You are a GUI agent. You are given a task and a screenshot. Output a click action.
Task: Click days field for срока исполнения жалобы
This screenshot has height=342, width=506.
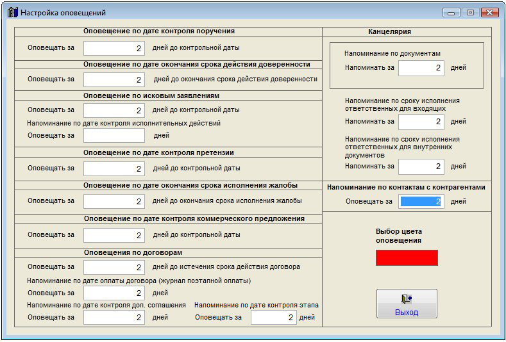coord(114,201)
